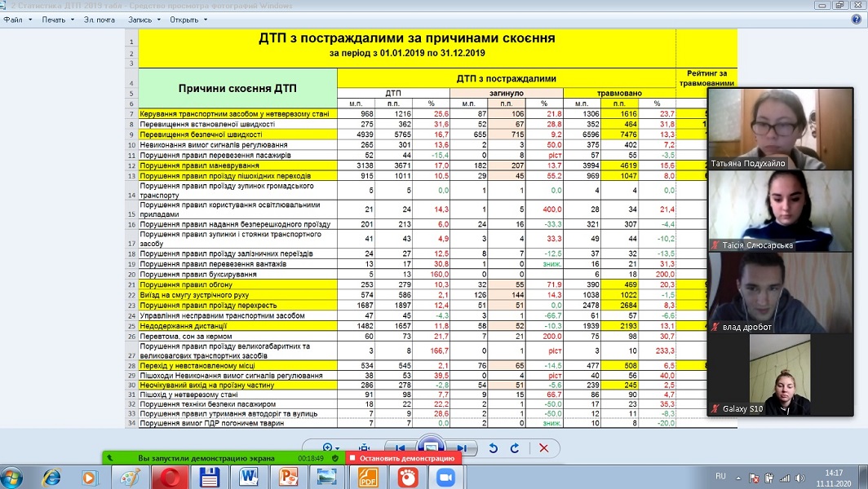Viewport: 868px width, 489px height.
Task: Select влад дробот video tile
Action: pos(781,293)
